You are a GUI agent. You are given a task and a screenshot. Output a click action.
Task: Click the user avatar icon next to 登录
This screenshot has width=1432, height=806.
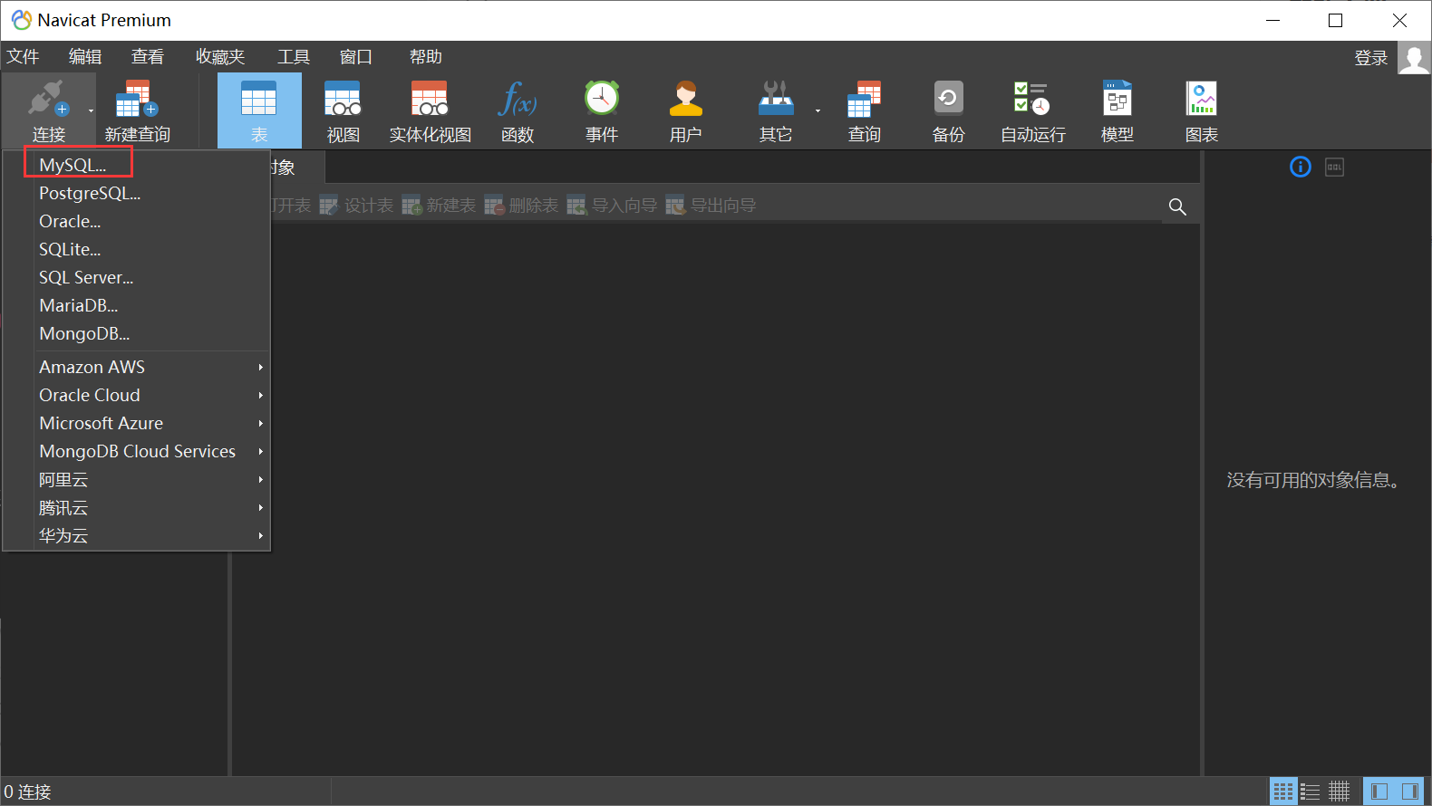(1413, 58)
